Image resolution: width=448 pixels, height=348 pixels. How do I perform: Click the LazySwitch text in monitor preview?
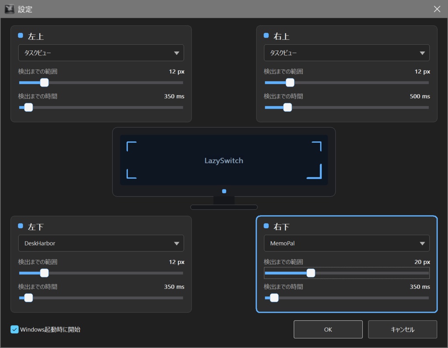(x=224, y=161)
